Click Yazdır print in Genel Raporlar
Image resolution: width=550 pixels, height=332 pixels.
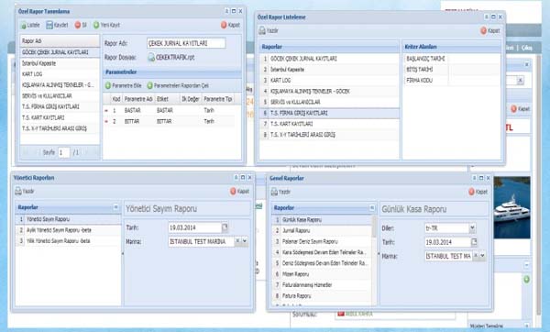click(280, 192)
